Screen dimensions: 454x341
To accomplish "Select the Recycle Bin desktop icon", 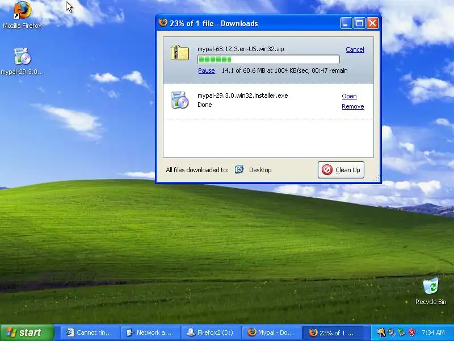I will [x=431, y=291].
